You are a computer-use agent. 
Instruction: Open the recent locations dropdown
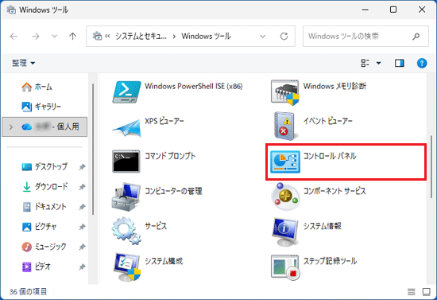[x=55, y=37]
